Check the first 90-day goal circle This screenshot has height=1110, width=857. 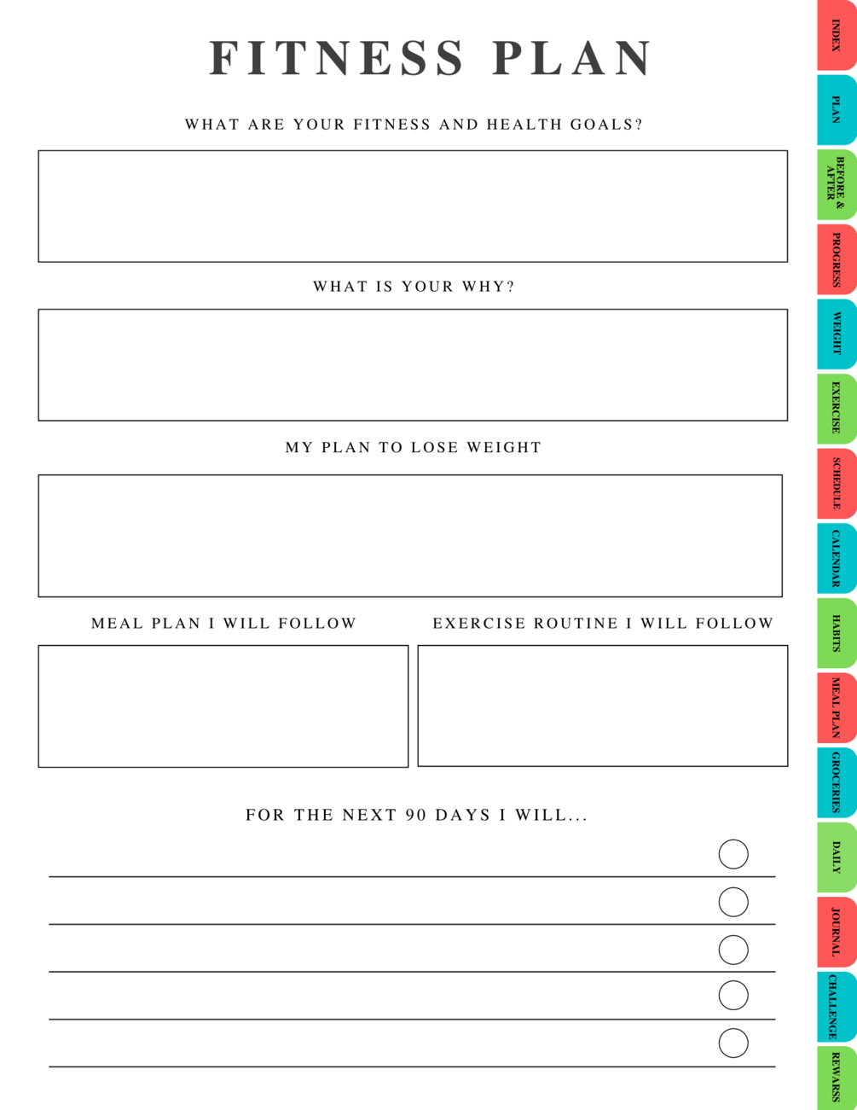(x=733, y=854)
